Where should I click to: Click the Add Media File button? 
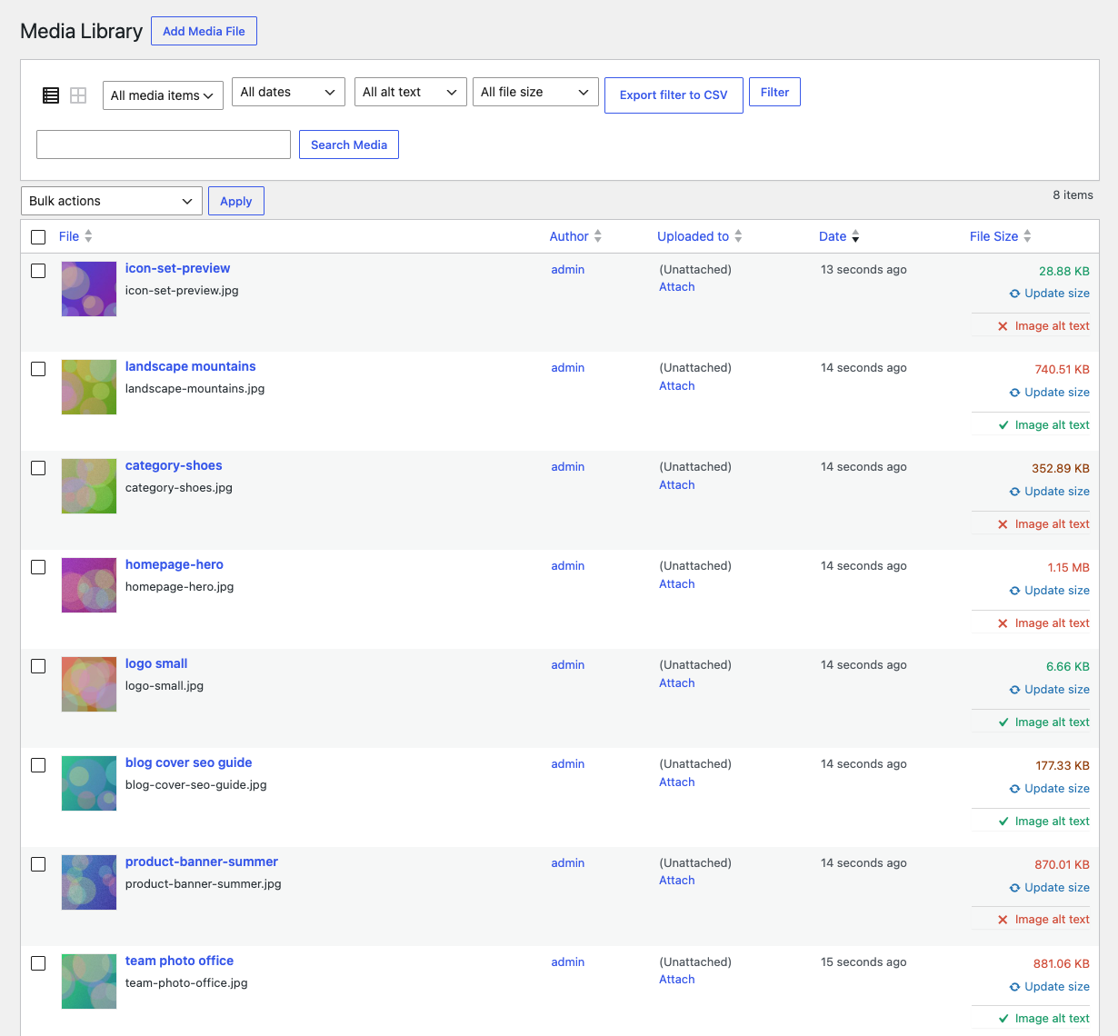(x=204, y=31)
